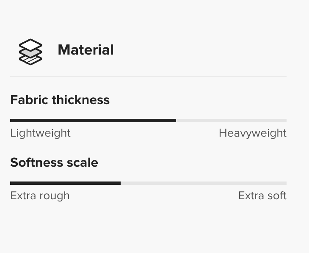Click where the Fabric thickness fill ends
Screen dimensions: 309x253
pyautogui.click(x=176, y=121)
